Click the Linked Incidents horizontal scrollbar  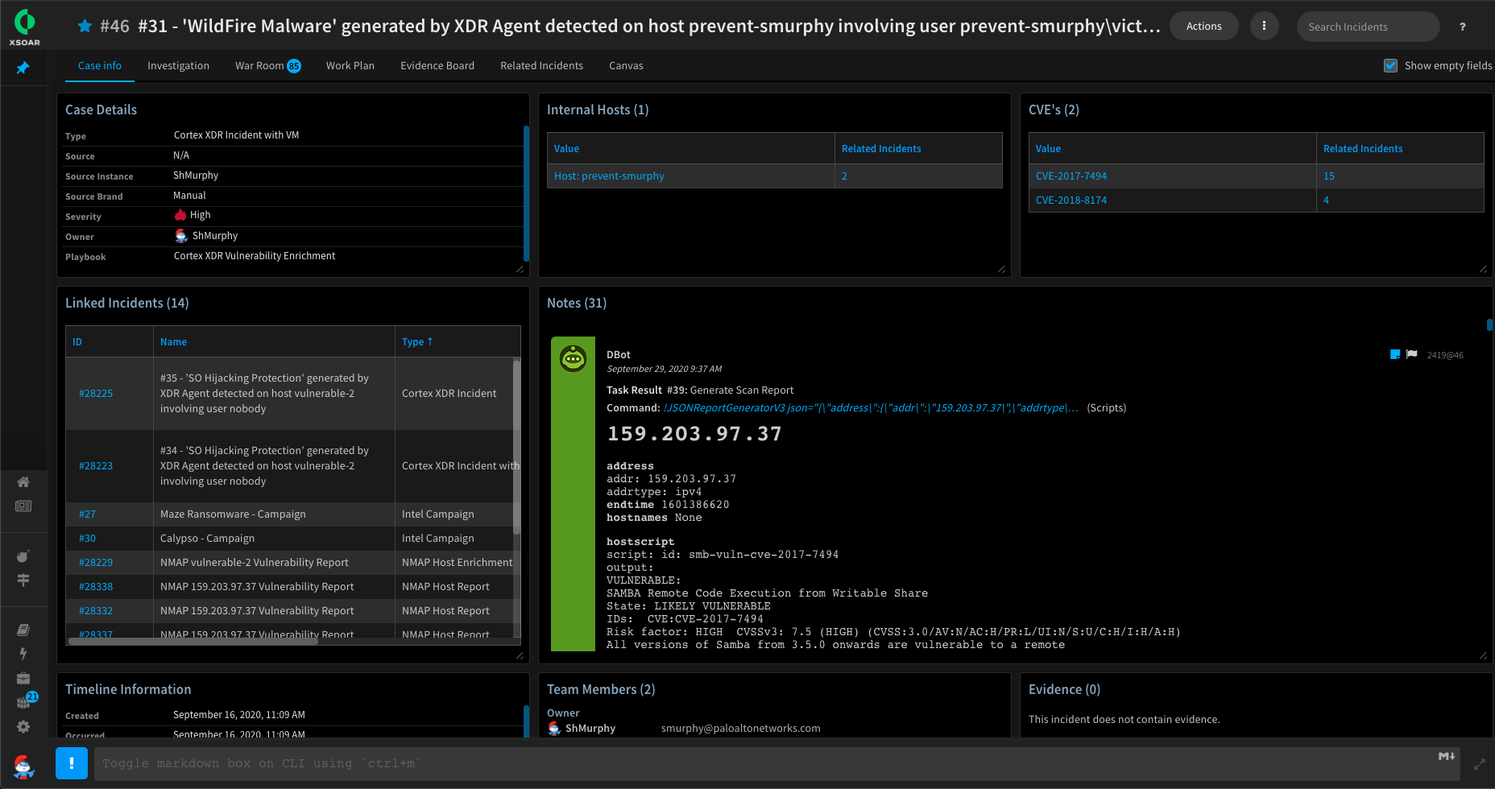pos(193,642)
